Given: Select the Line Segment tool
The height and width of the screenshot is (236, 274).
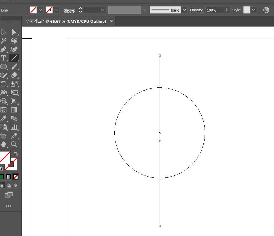Looking at the screenshot, I should point(14,58).
